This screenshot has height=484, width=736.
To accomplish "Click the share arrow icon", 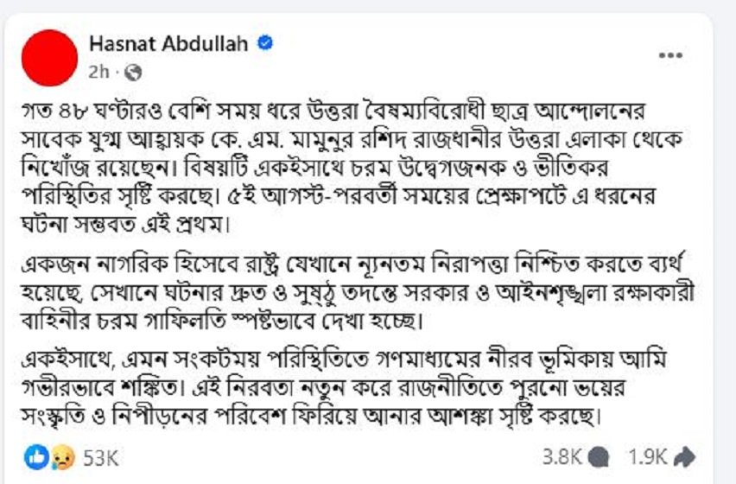I will point(684,455).
